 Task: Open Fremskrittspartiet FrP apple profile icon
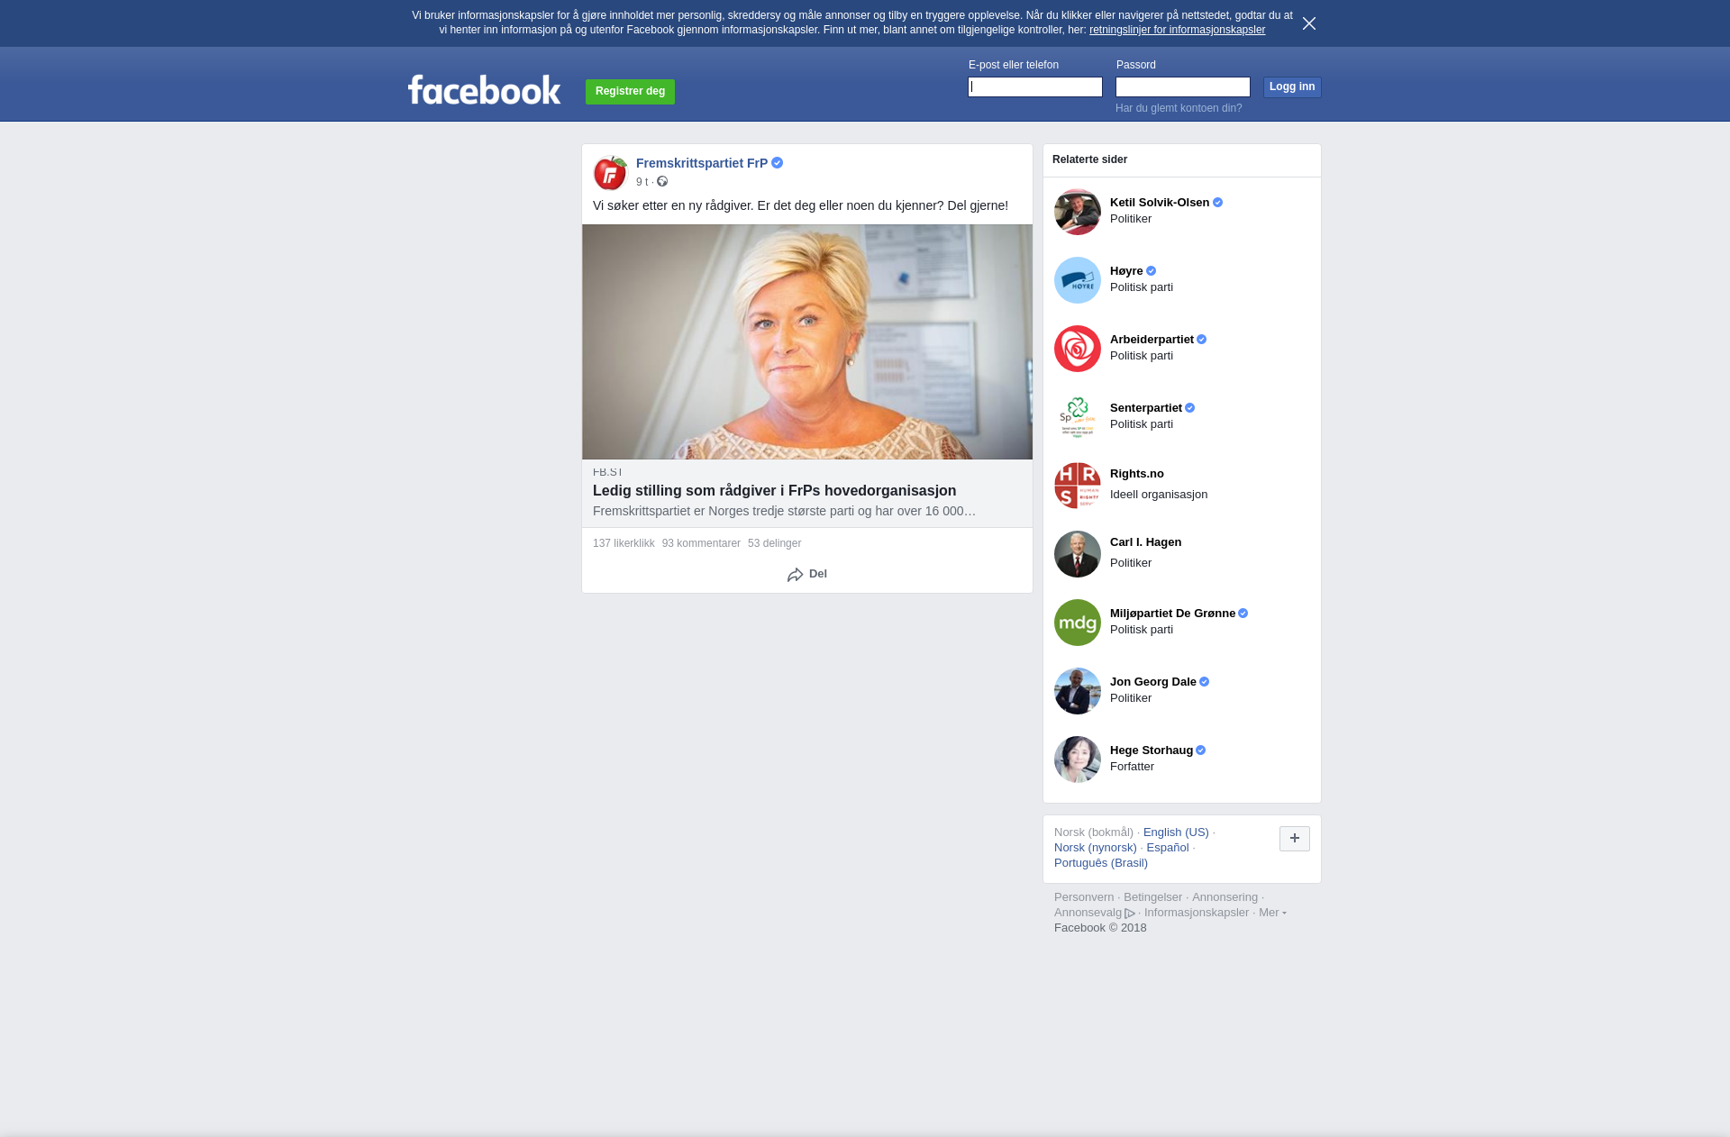click(x=610, y=172)
